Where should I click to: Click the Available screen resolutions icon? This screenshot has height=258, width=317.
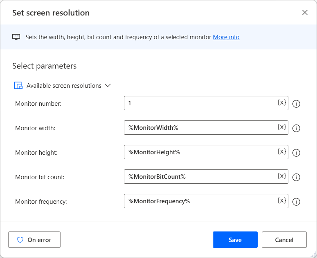[x=18, y=85]
